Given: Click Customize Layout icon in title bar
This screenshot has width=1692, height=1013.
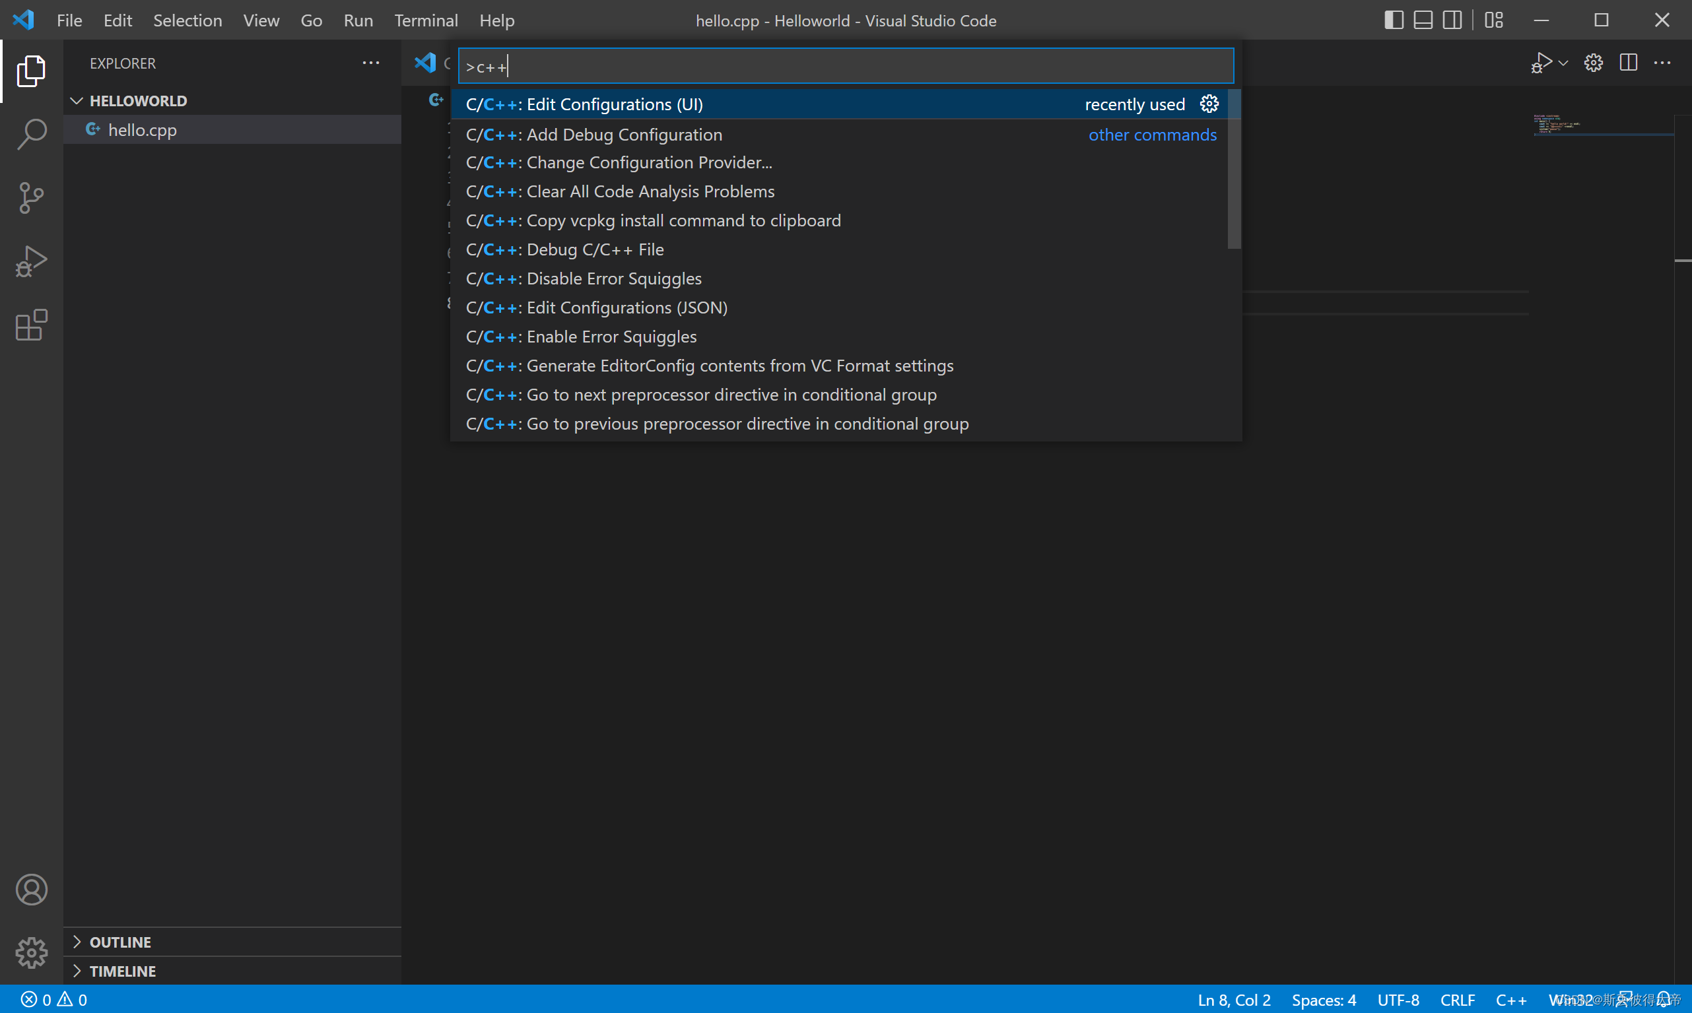Looking at the screenshot, I should pos(1494,20).
